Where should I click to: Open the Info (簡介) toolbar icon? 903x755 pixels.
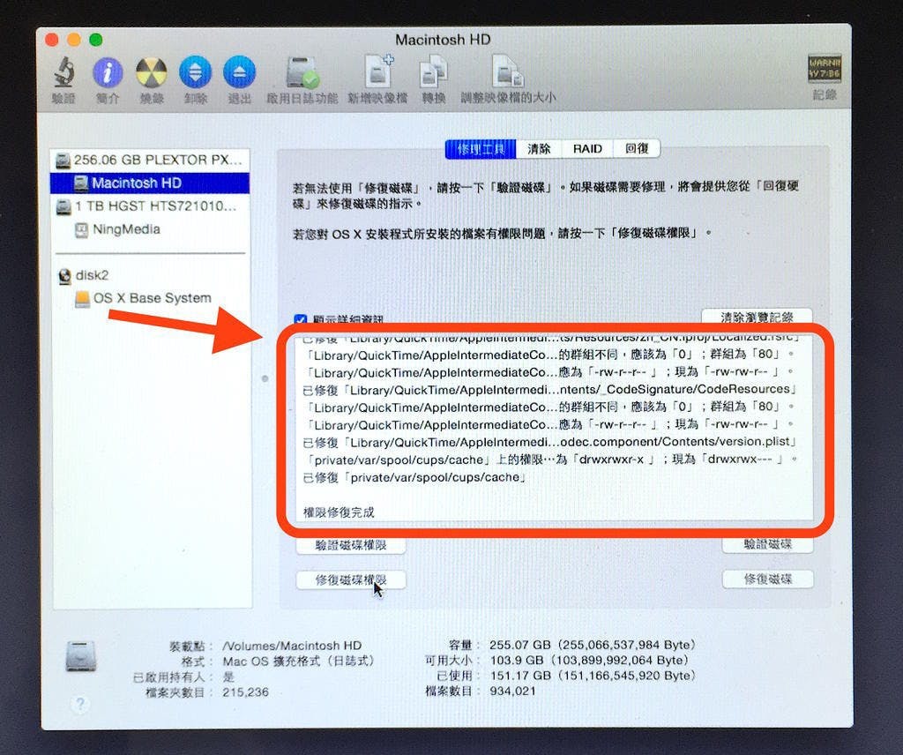tap(108, 73)
